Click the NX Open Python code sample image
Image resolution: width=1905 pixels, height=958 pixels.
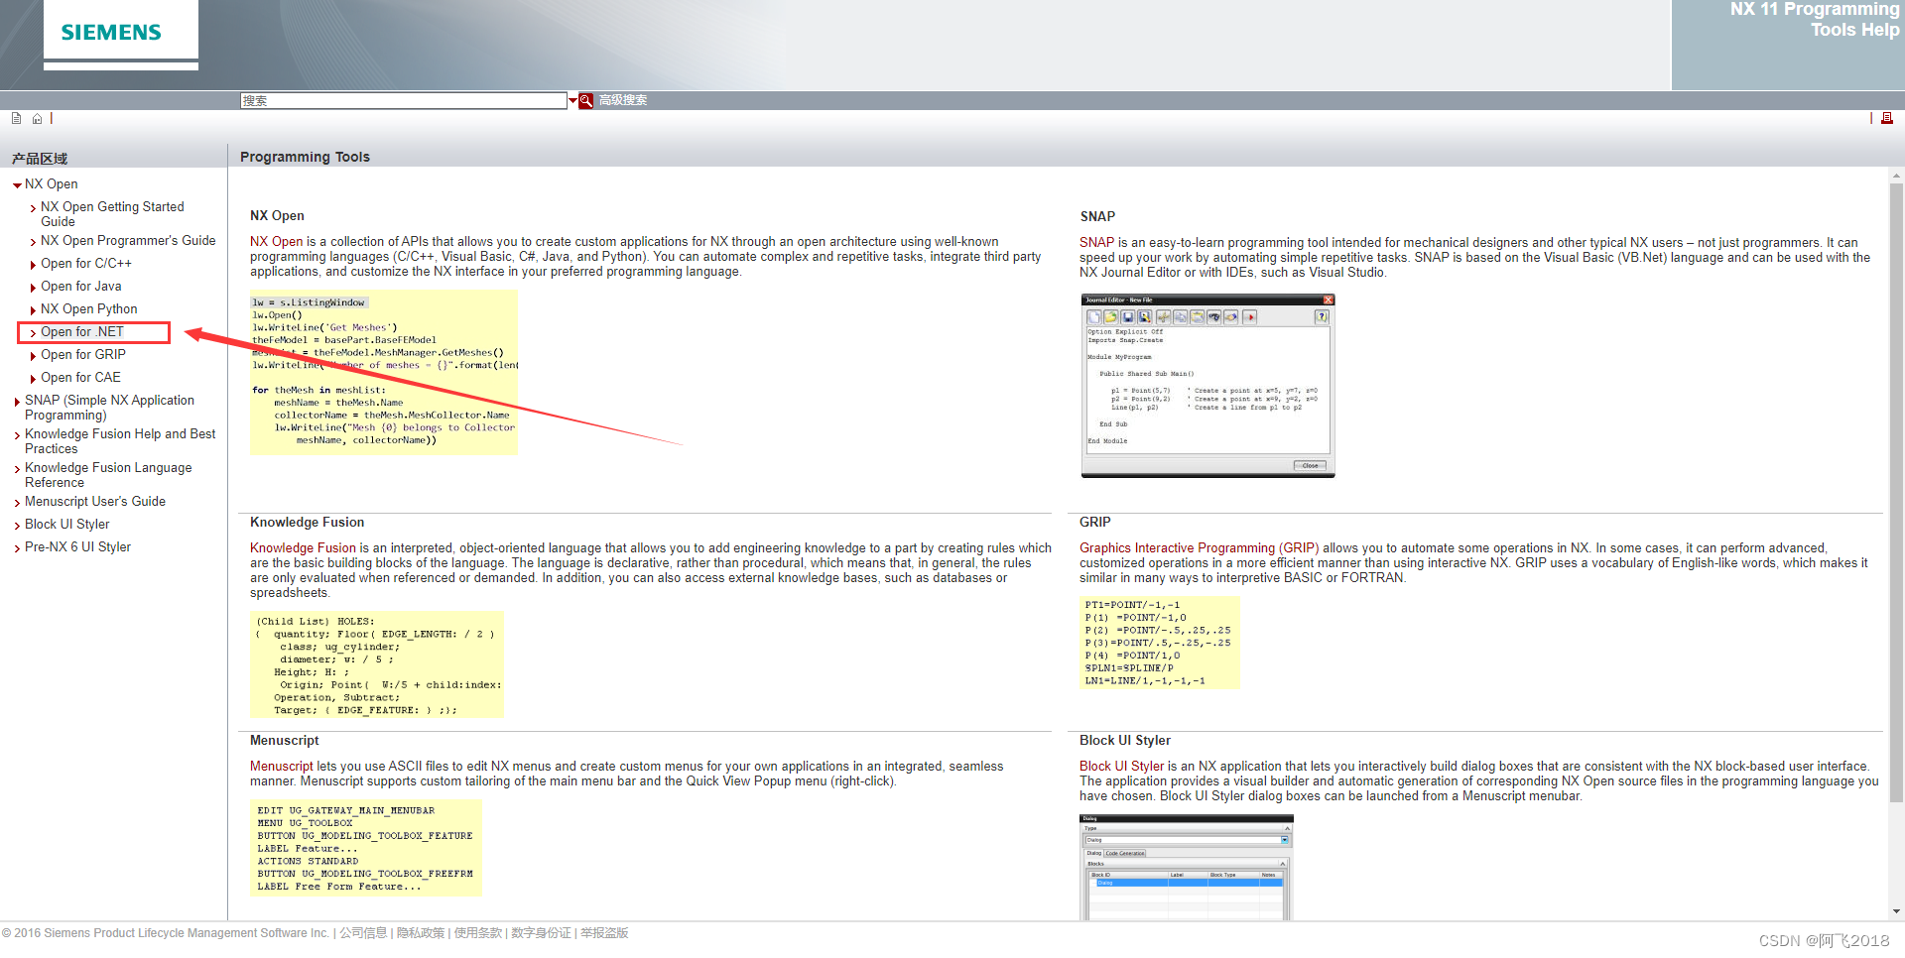click(x=383, y=373)
